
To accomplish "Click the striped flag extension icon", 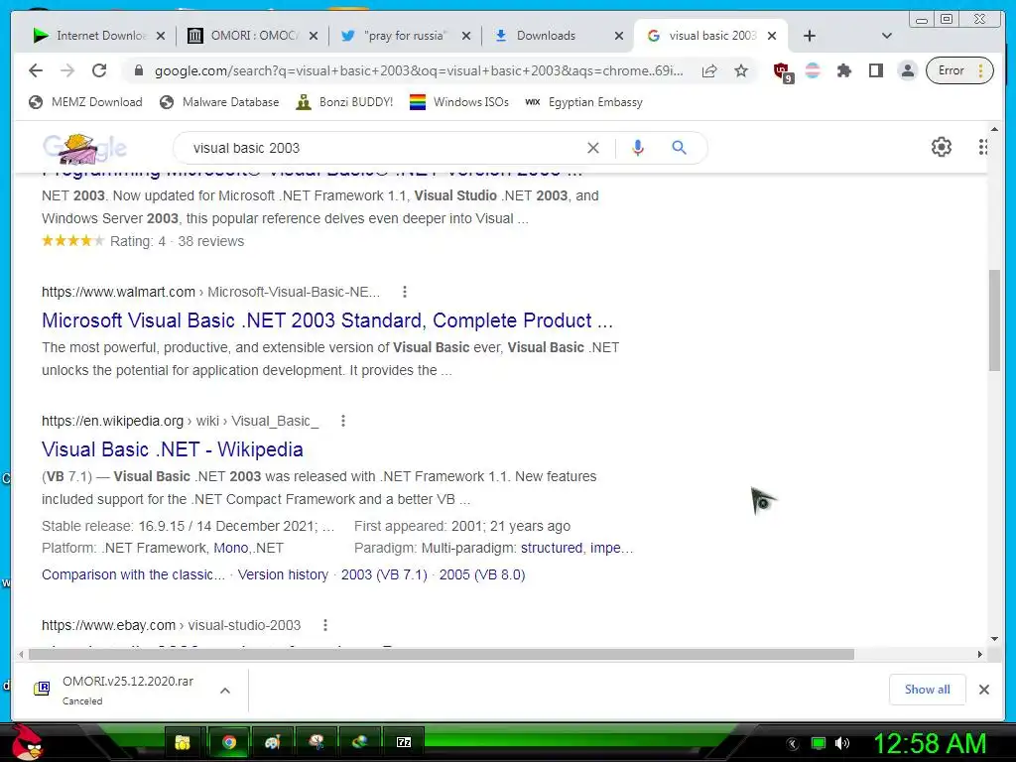I will pos(813,70).
